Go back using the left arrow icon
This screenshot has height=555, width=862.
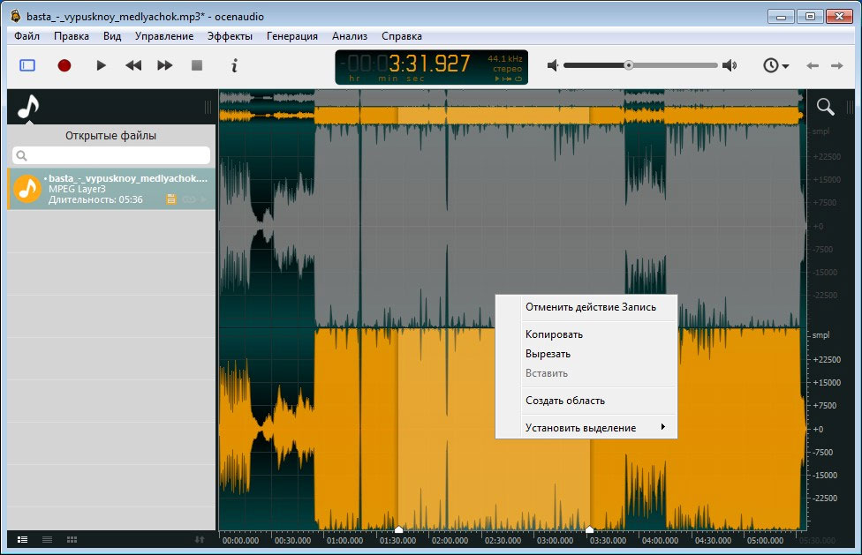coord(813,66)
